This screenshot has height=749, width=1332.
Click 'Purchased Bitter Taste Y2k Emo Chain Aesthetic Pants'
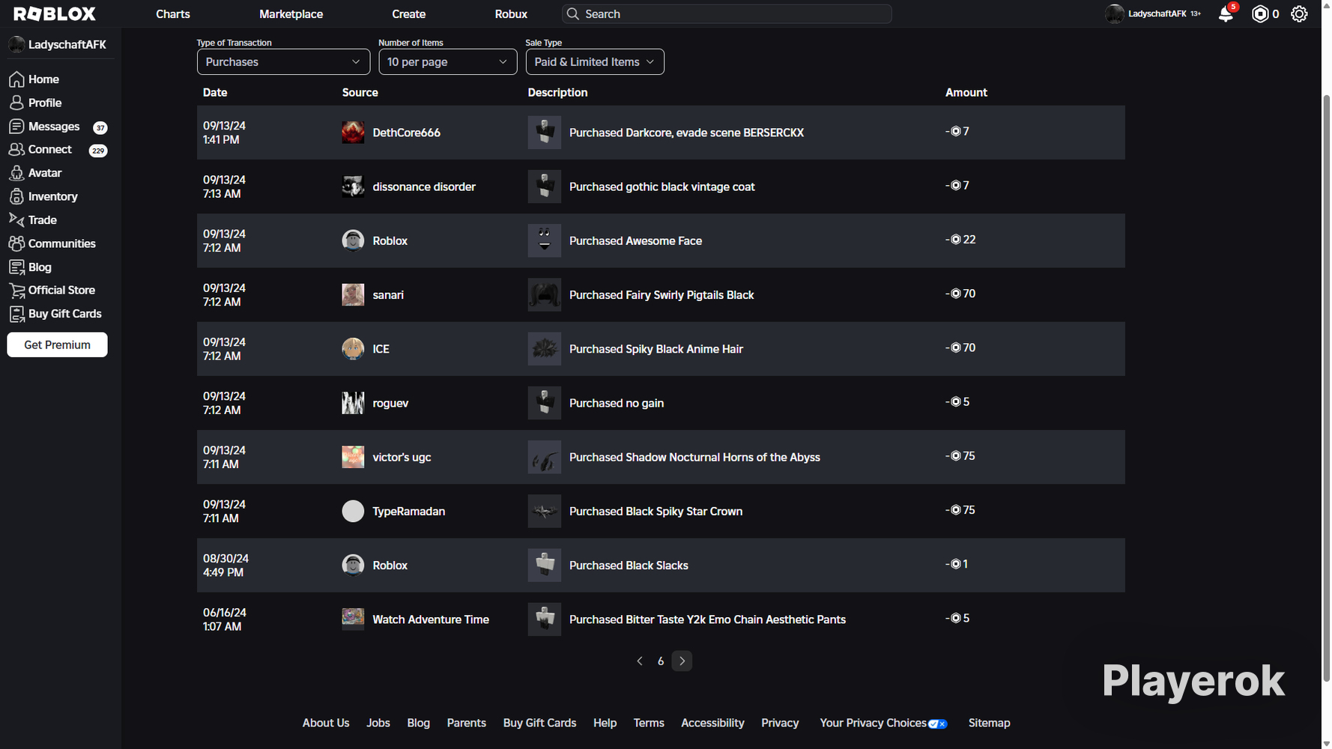(x=707, y=619)
